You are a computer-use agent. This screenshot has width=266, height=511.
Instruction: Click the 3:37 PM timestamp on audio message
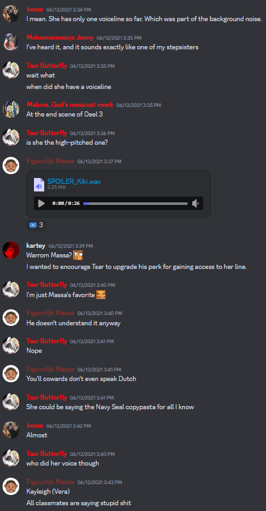(99, 161)
